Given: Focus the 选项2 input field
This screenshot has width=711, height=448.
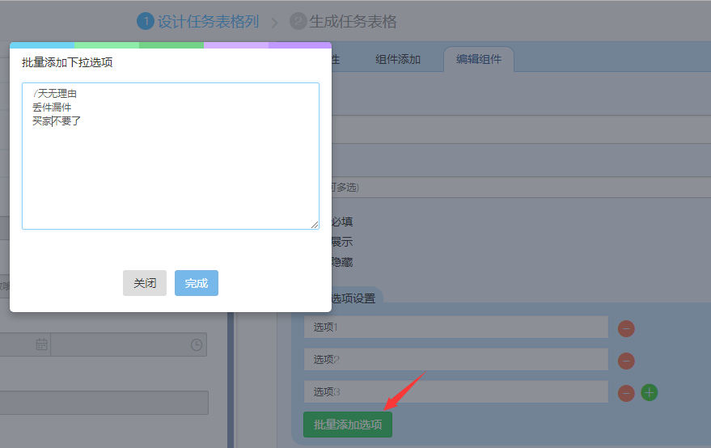Looking at the screenshot, I should (455, 359).
